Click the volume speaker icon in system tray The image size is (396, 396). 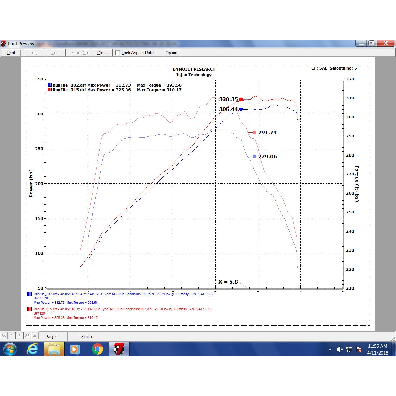point(340,349)
